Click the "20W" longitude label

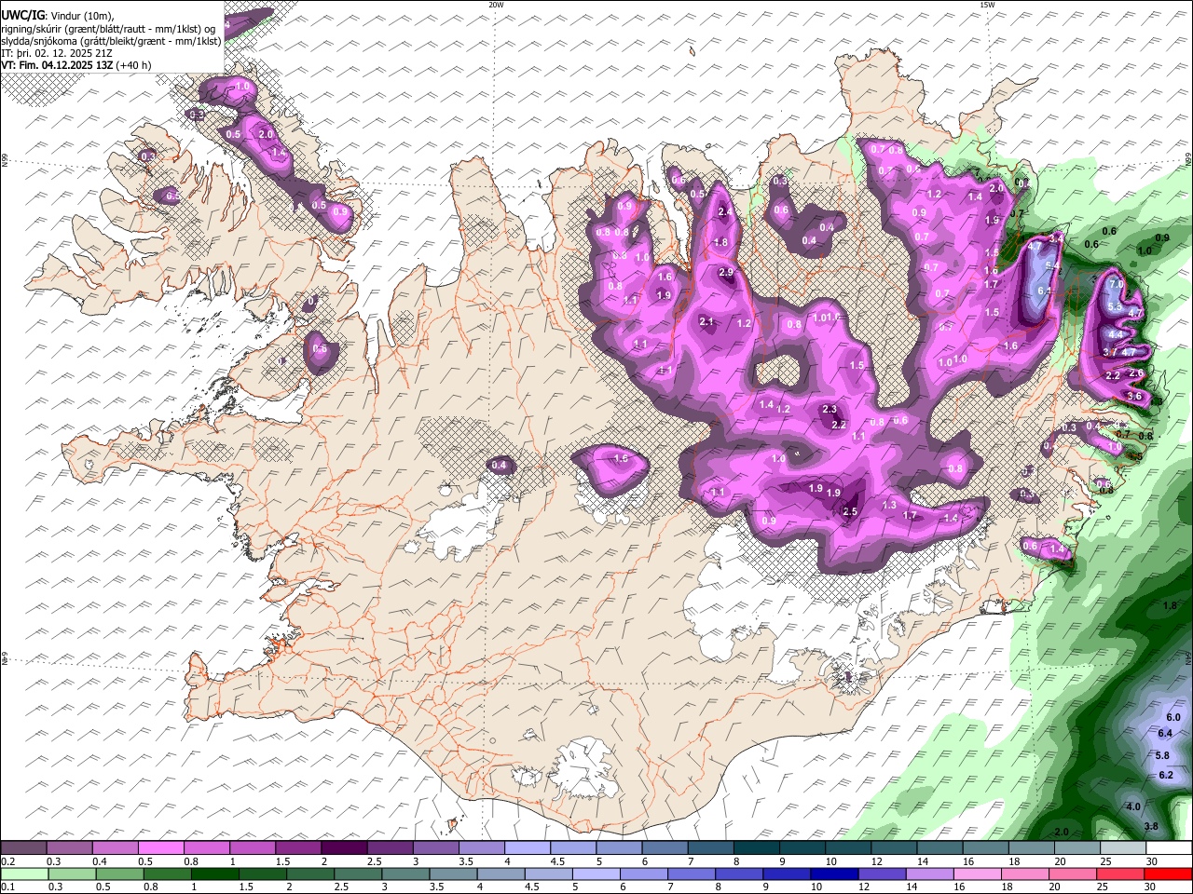tap(497, 5)
